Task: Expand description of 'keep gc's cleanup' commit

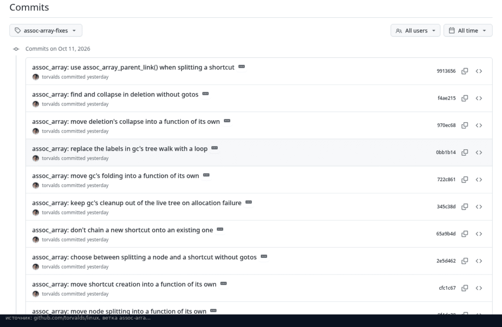Action: (x=249, y=202)
